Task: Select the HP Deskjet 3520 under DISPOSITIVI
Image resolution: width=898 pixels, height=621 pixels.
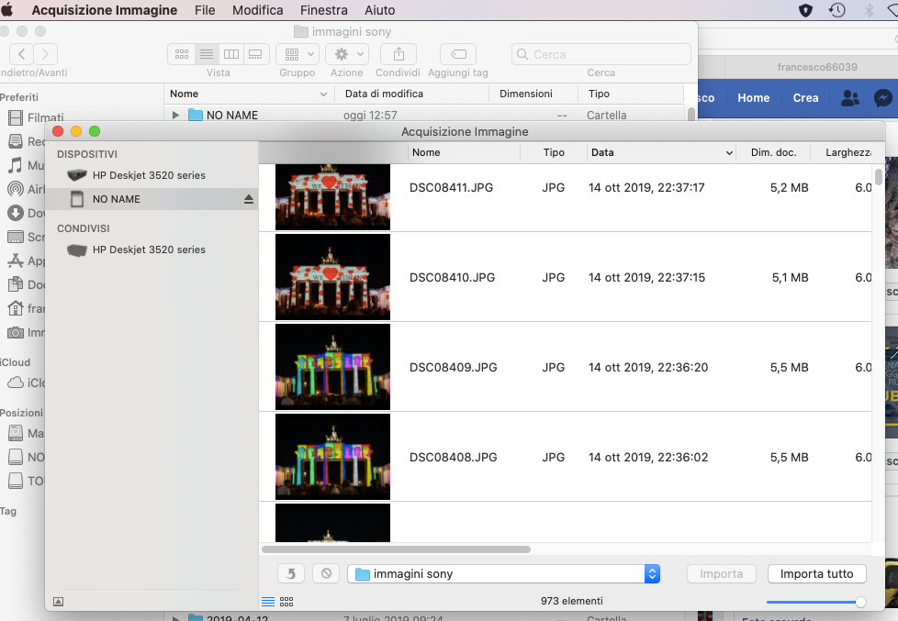Action: pyautogui.click(x=148, y=175)
